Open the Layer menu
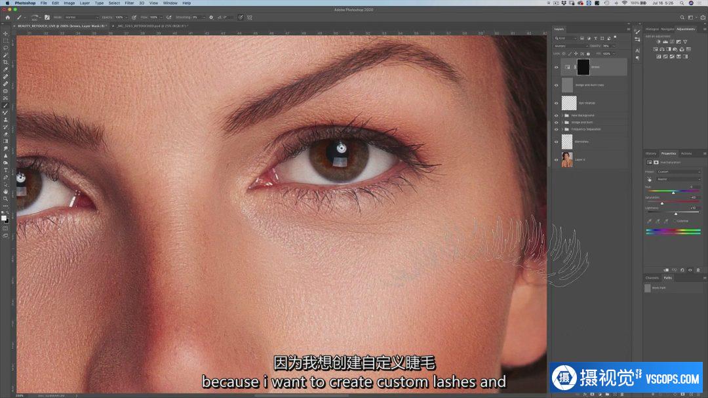Screen dimensions: 708x398 click(x=85, y=3)
